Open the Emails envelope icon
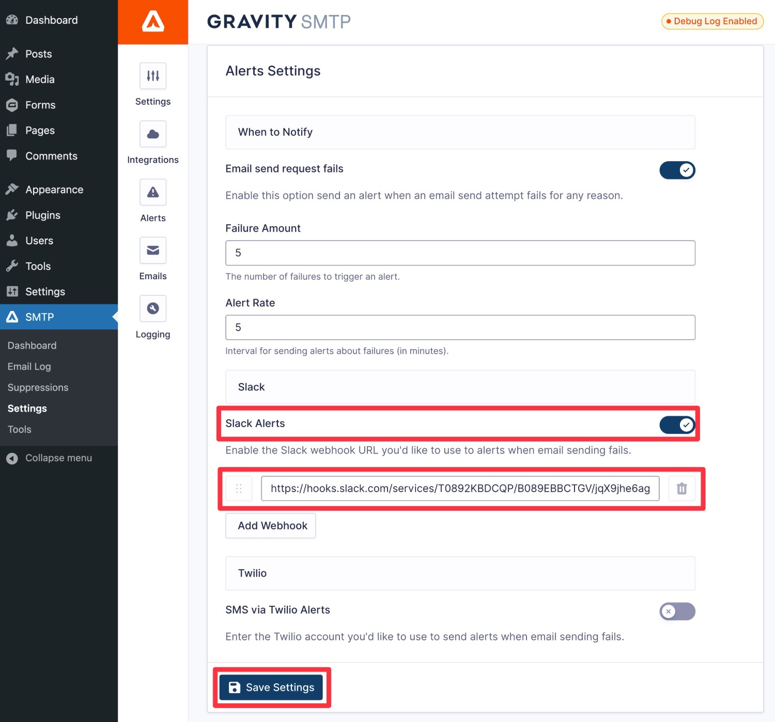The height and width of the screenshot is (722, 775). tap(153, 250)
